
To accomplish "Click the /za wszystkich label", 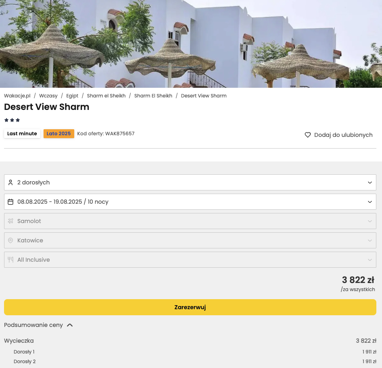I will tap(358, 289).
